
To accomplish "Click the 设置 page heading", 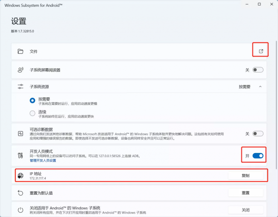I will [x=19, y=21].
